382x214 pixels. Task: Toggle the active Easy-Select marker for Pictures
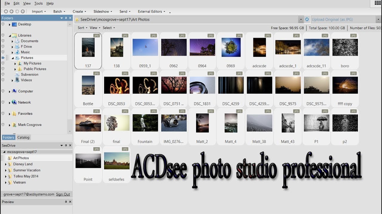pos(3,58)
